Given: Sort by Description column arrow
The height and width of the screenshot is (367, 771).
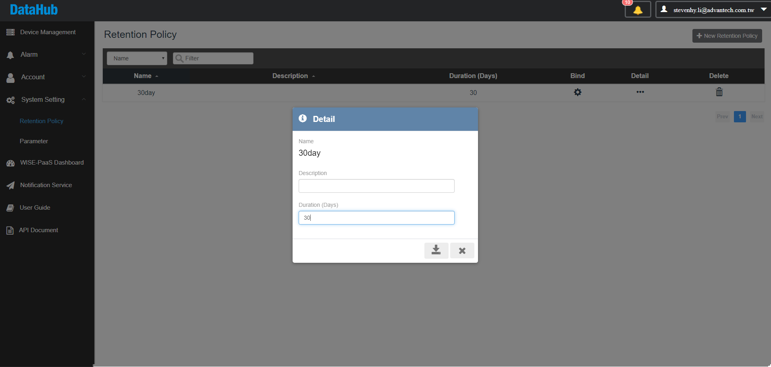Looking at the screenshot, I should click(x=313, y=76).
